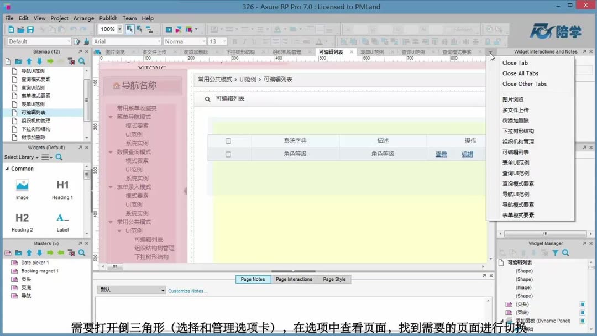Collapse the Common section in Widgets panel
597x336 pixels.
point(7,169)
